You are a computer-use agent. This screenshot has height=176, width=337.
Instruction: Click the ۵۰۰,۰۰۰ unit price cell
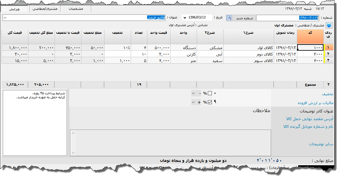(158, 48)
